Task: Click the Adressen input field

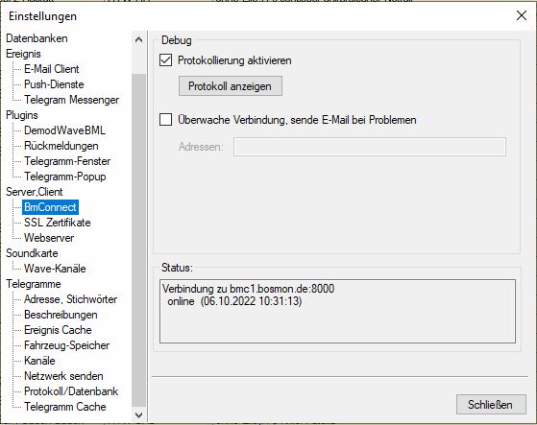Action: (370, 147)
